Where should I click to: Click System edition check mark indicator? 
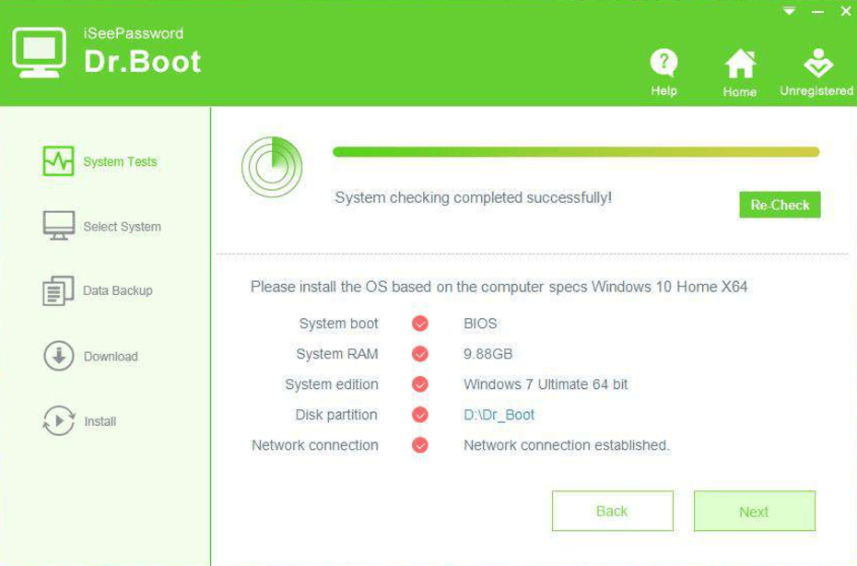point(420,384)
